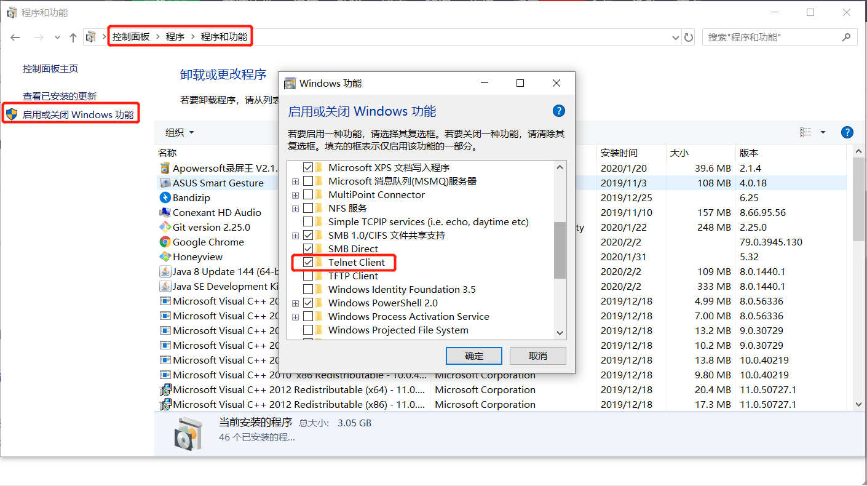Screen dimensions: 867x486
Task: Enable Windows Projected File System checkbox
Action: [x=308, y=330]
